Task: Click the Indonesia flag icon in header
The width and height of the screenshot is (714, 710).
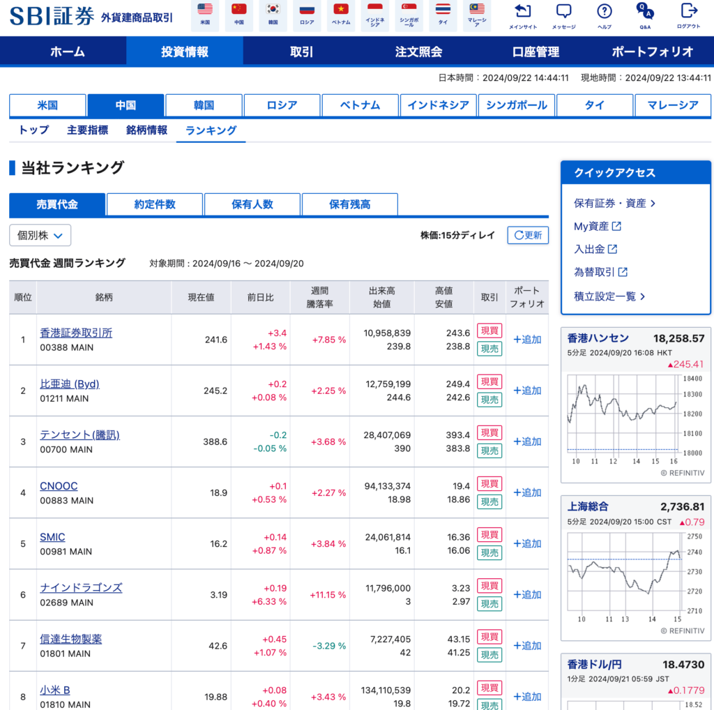Action: pos(374,8)
